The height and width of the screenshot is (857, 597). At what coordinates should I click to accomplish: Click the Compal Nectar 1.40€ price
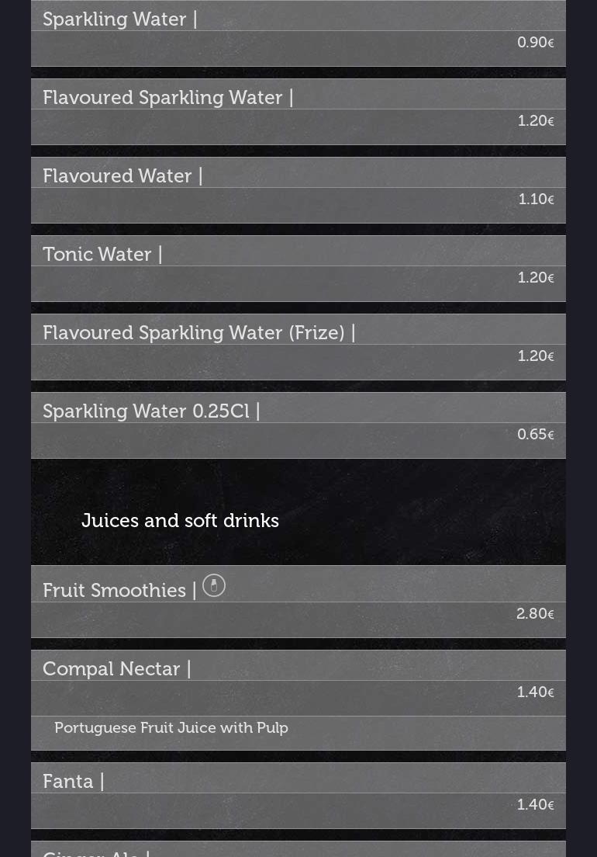535,692
